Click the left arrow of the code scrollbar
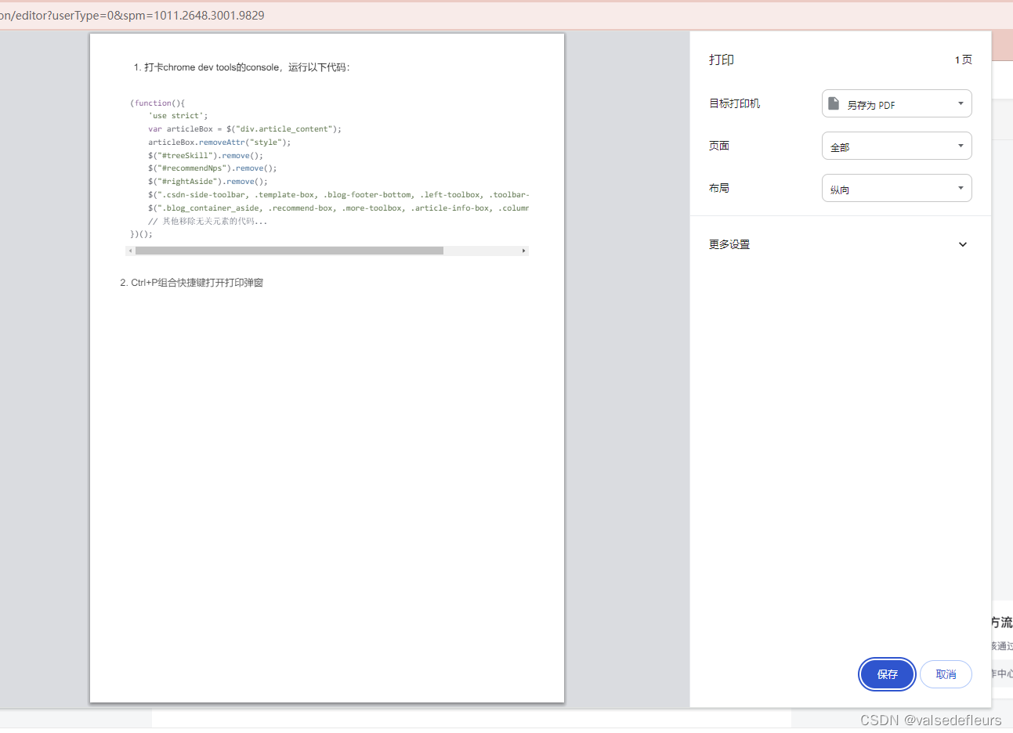 130,250
